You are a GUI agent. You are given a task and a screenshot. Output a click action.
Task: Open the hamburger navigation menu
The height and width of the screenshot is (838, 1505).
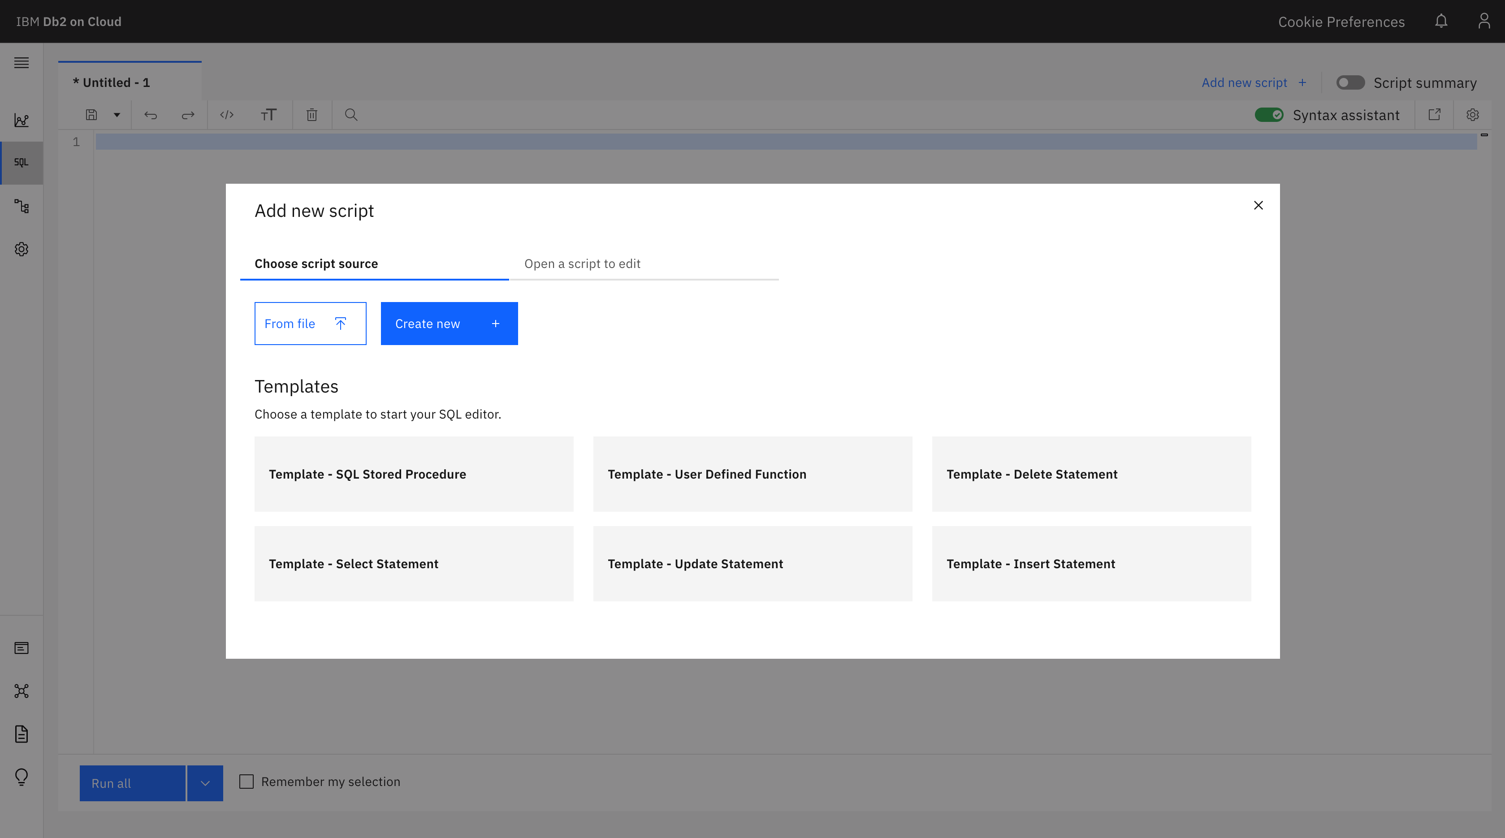[22, 62]
